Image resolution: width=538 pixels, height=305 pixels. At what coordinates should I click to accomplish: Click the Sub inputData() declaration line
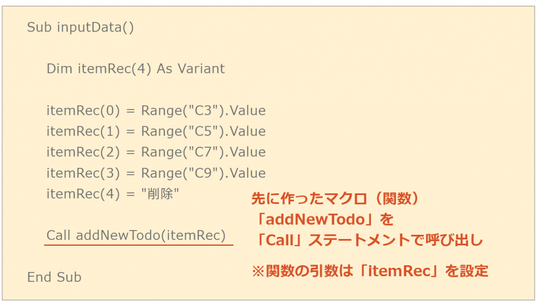coord(80,27)
